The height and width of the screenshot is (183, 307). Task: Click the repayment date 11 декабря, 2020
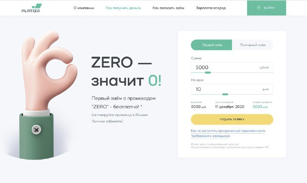pyautogui.click(x=229, y=107)
